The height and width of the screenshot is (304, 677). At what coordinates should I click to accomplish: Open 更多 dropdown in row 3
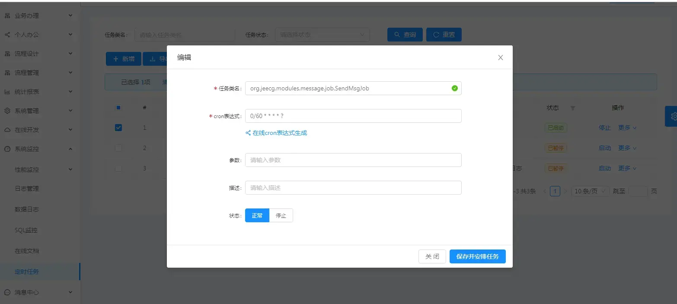pyautogui.click(x=627, y=168)
